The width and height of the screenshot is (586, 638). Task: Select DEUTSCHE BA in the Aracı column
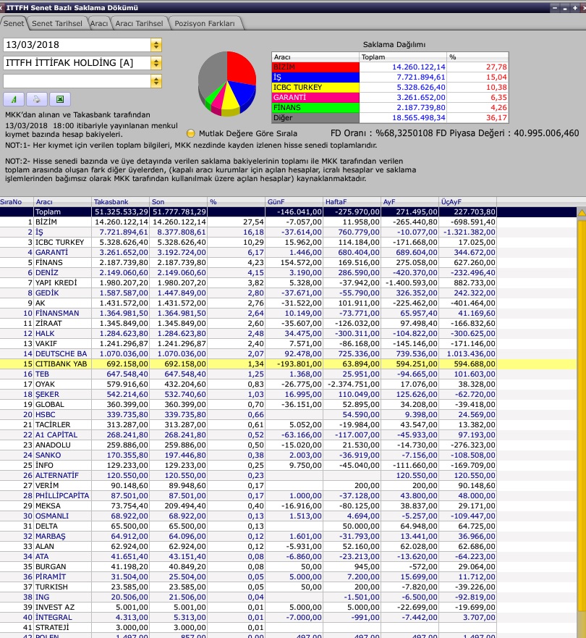61,354
